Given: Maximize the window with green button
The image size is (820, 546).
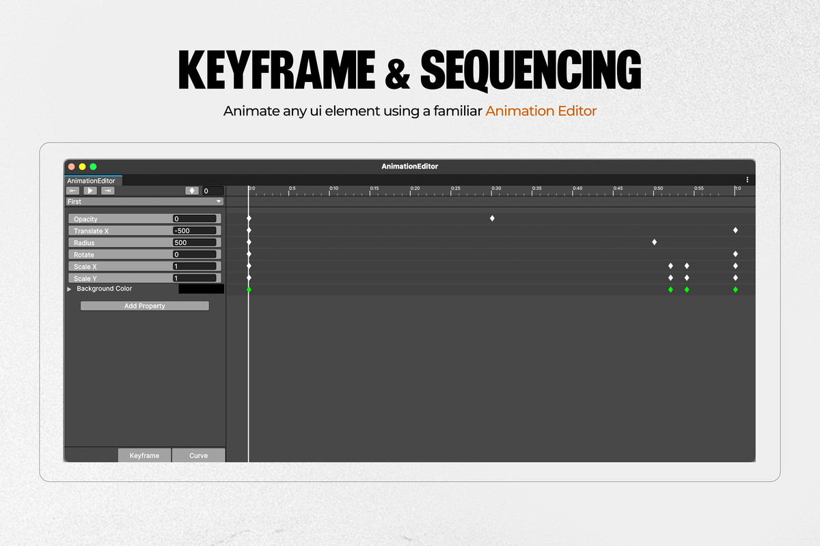Looking at the screenshot, I should click(x=94, y=167).
